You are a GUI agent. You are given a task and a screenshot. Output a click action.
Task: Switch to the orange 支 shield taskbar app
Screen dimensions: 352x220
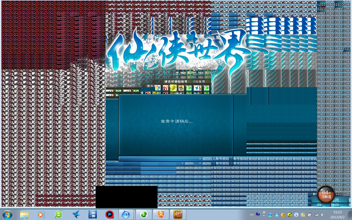[x=161, y=215]
